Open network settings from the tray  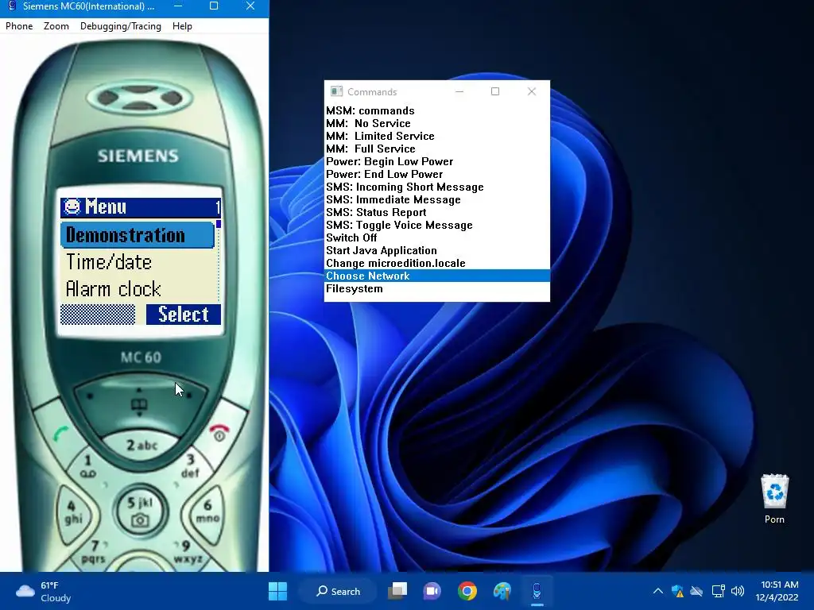[x=718, y=591]
